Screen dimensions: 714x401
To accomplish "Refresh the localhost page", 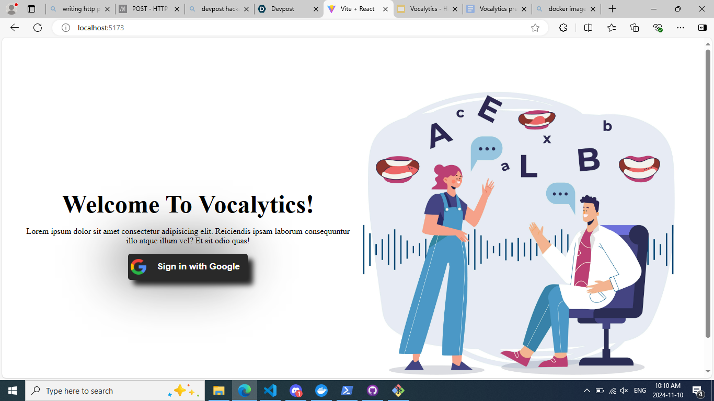I will point(38,28).
